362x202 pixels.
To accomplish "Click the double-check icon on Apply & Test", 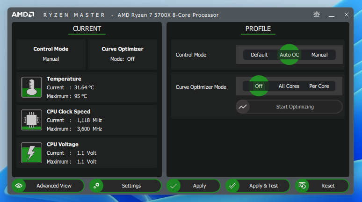I will tap(232, 186).
